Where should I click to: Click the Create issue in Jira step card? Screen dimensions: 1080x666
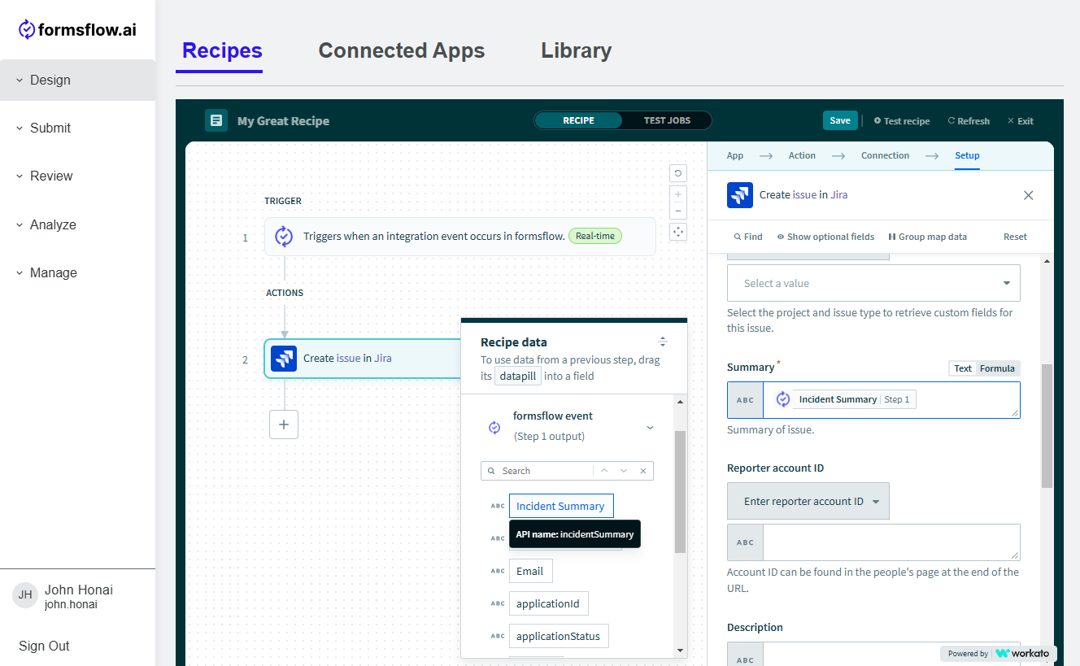tap(363, 358)
